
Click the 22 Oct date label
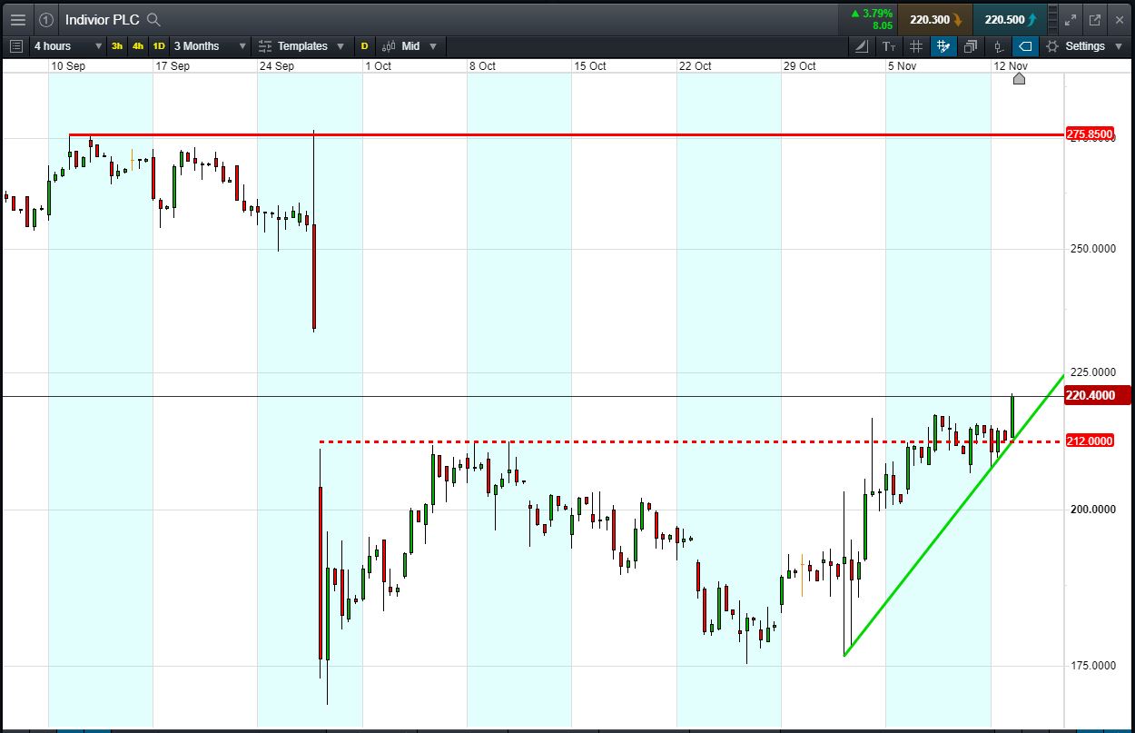696,66
